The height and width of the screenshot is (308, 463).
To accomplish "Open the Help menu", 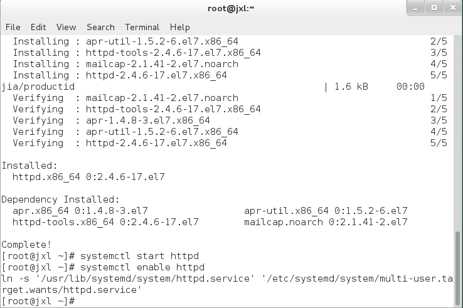I will pos(179,27).
